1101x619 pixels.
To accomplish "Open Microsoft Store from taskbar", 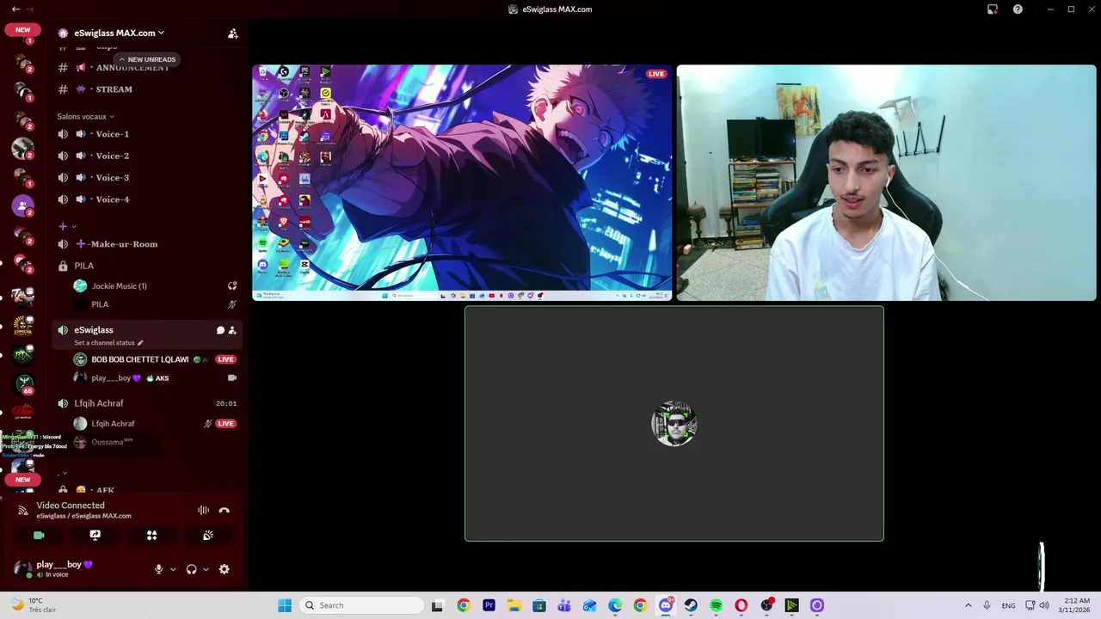I will click(x=539, y=605).
